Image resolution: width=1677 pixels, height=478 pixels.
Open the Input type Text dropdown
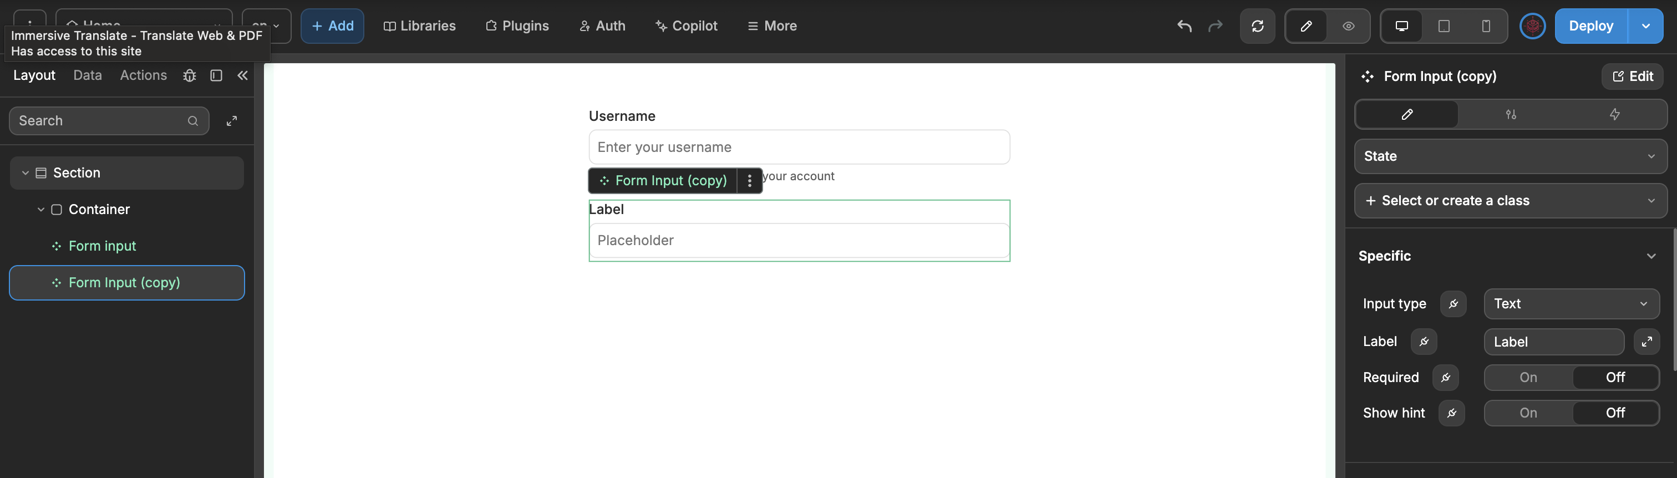pyautogui.click(x=1572, y=304)
